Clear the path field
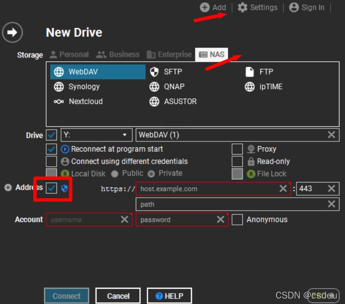Screen dimensions: 345x304 [x=331, y=204]
